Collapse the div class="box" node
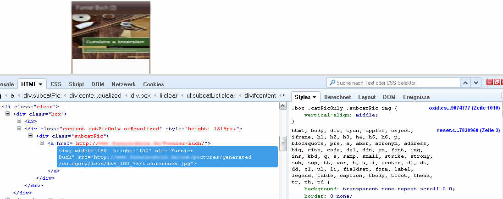This screenshot has width=503, height=199. (8, 114)
